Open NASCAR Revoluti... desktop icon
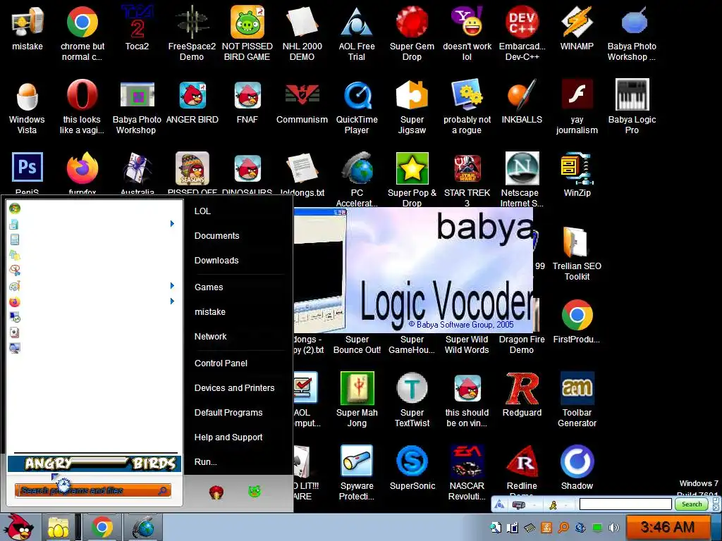The width and height of the screenshot is (722, 541). (467, 461)
